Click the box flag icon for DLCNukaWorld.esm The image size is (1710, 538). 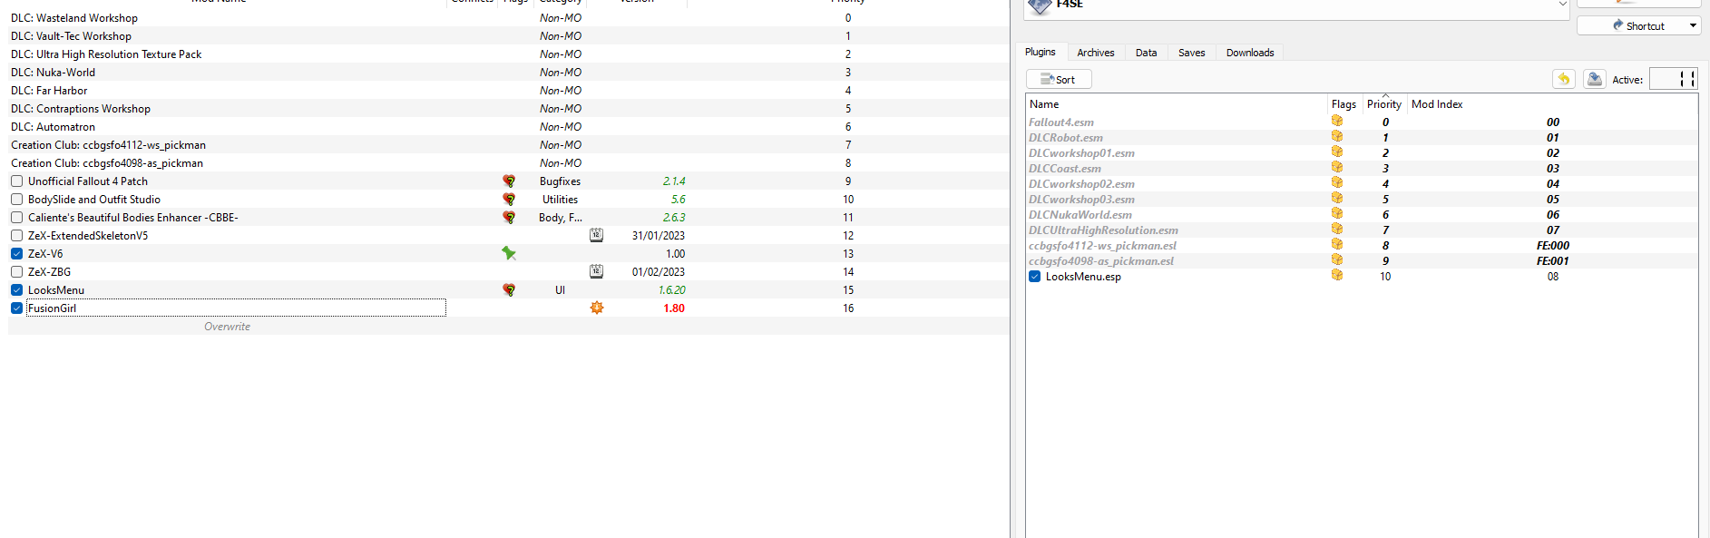tap(1337, 213)
